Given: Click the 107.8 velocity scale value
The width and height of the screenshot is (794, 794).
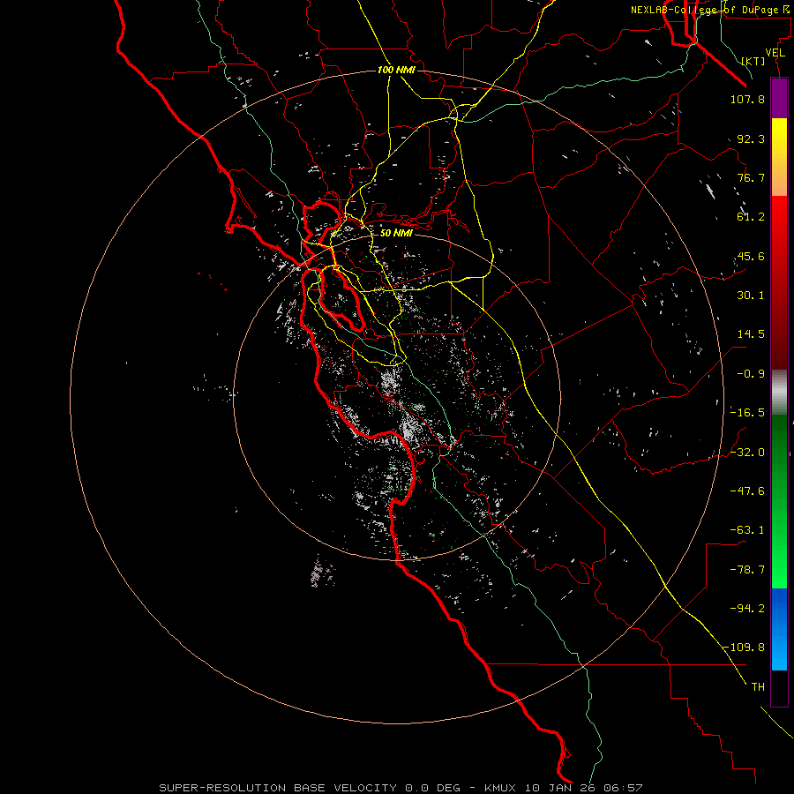Looking at the screenshot, I should 747,99.
